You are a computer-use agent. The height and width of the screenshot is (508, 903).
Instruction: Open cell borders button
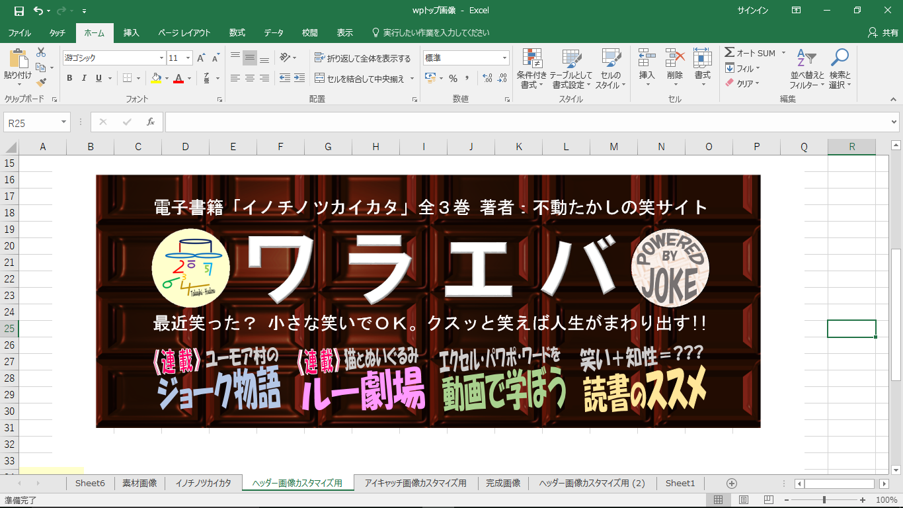pos(128,78)
